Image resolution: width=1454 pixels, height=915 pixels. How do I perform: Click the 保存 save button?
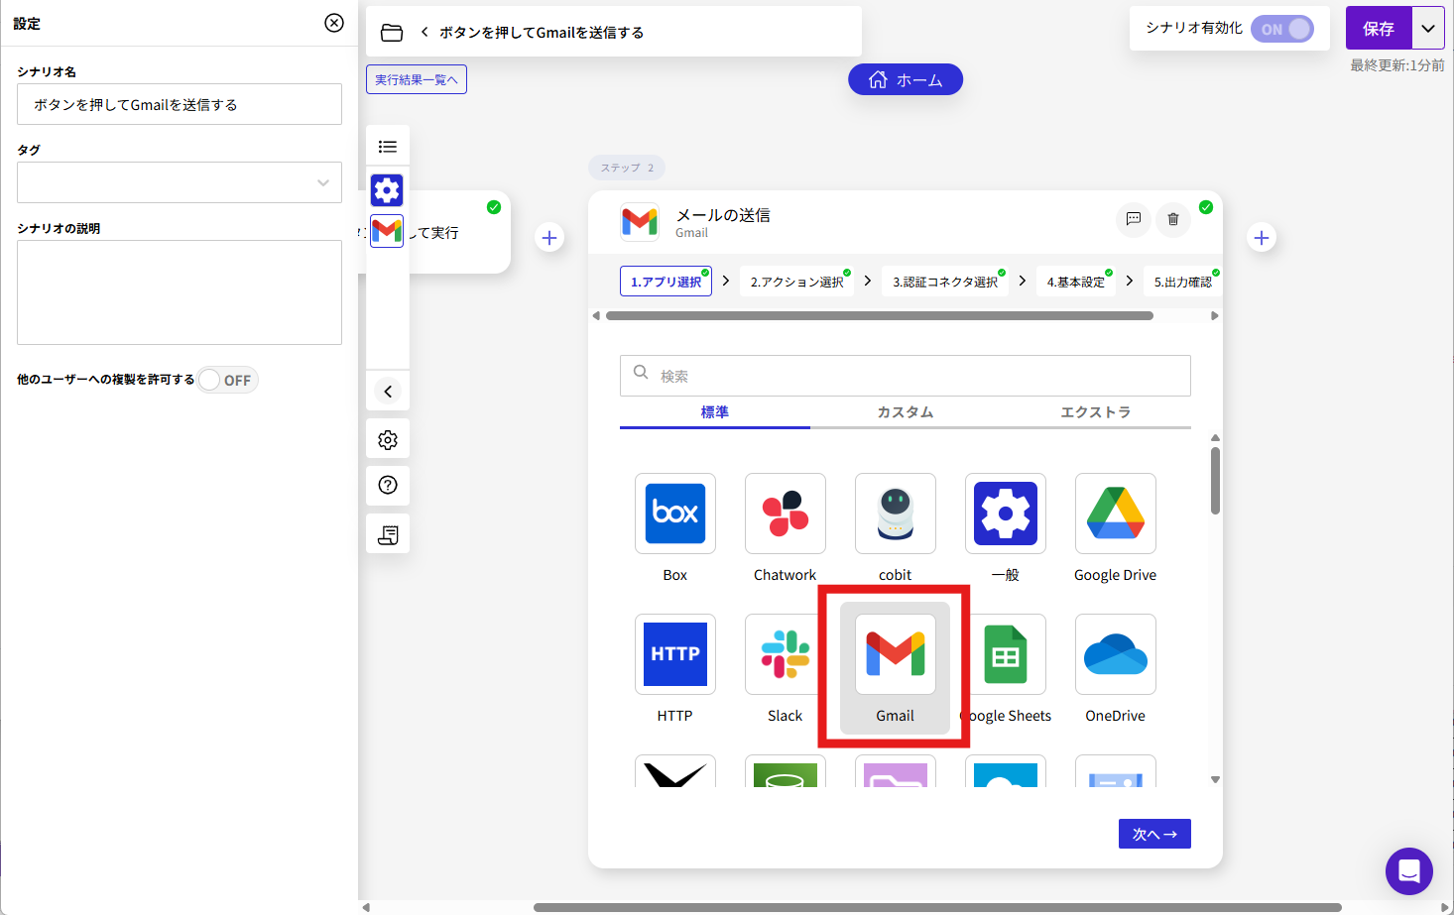[x=1379, y=29]
